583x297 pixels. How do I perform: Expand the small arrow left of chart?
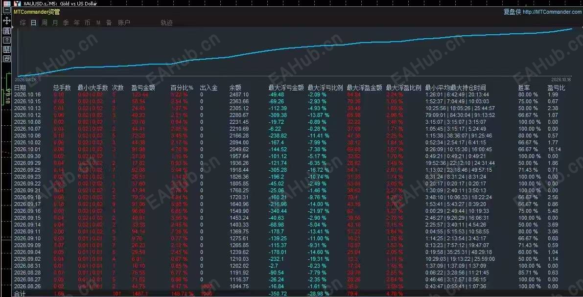tap(12, 27)
